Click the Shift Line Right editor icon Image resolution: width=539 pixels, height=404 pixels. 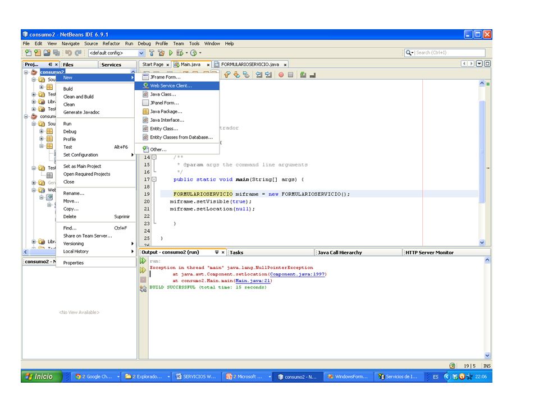click(x=268, y=75)
